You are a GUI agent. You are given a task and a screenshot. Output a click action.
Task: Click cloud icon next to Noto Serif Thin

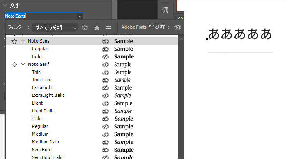pyautogui.click(x=106, y=72)
